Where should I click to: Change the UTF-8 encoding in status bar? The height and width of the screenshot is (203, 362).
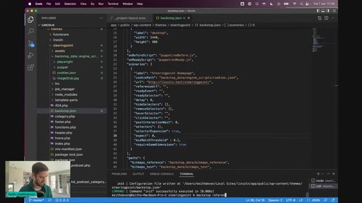click(291, 200)
